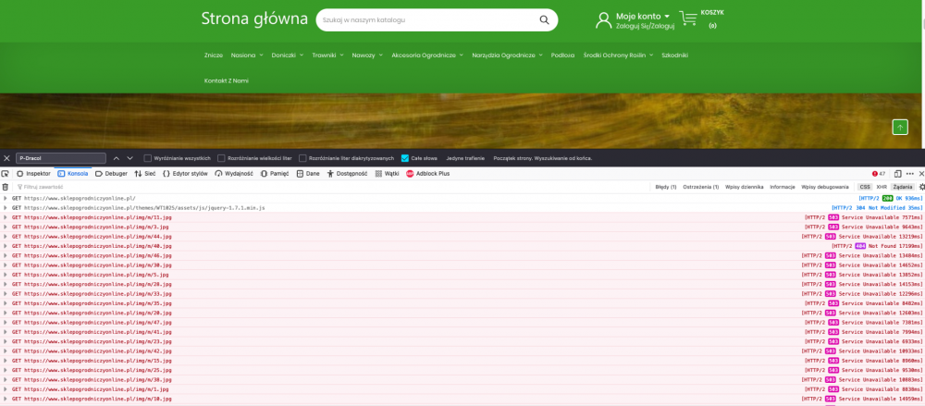Open console settings gear icon

921,187
